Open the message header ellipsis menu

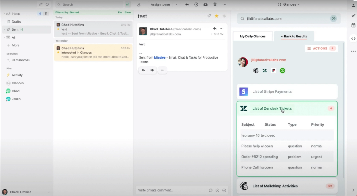point(222,29)
